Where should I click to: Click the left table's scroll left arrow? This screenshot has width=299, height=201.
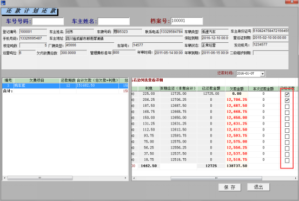click(x=4, y=178)
